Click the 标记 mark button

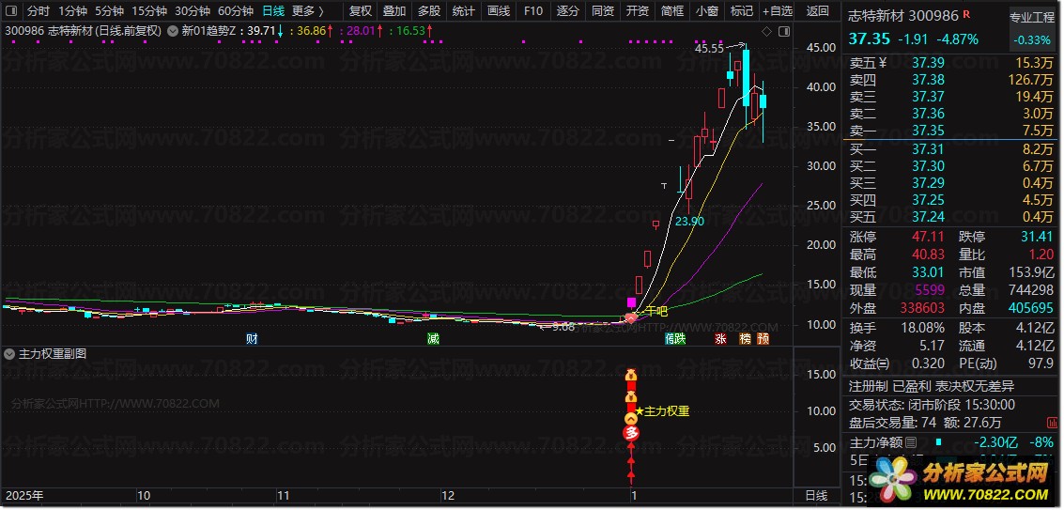click(741, 11)
